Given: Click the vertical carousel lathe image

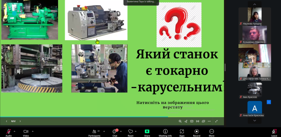Looking at the screenshot, I should coord(32,68).
